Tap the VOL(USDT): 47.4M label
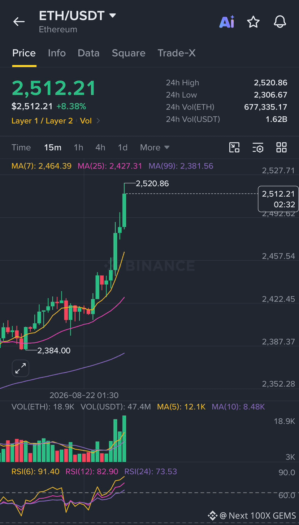The height and width of the screenshot is (525, 299). [x=116, y=407]
